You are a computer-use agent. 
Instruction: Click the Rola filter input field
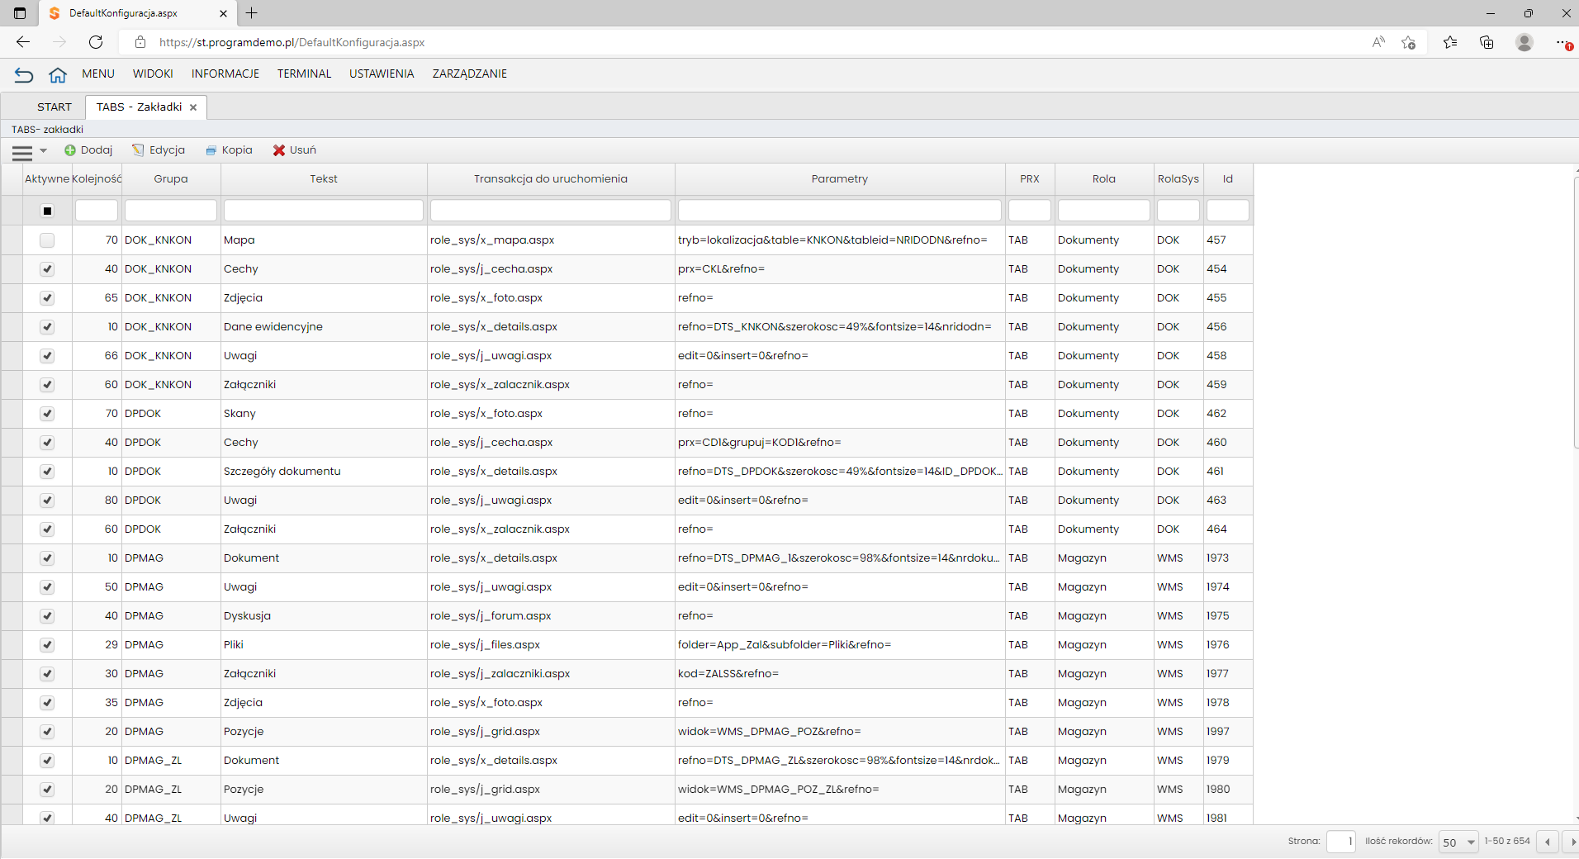(x=1104, y=211)
